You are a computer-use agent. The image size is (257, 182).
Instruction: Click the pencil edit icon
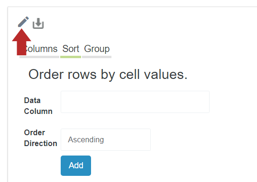tap(23, 22)
